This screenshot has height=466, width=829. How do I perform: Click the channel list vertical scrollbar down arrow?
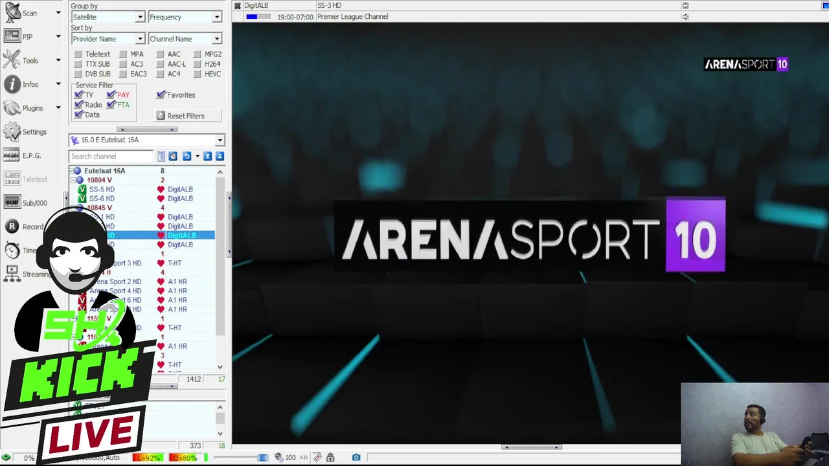[x=220, y=367]
